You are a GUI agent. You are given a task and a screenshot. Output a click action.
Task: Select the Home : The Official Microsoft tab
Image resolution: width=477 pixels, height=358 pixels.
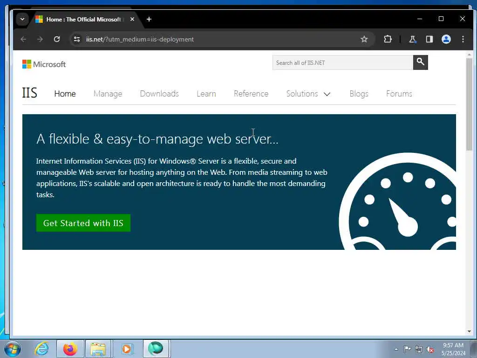click(84, 19)
